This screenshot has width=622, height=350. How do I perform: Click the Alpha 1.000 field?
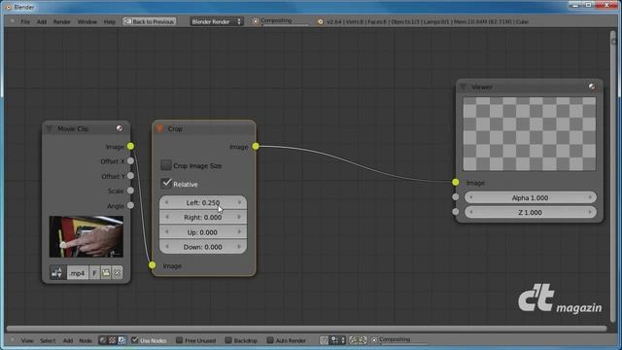(531, 197)
